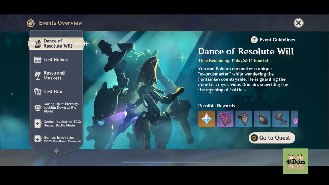View the chalice reward item
Screen dimensions: 329x185
point(281,119)
